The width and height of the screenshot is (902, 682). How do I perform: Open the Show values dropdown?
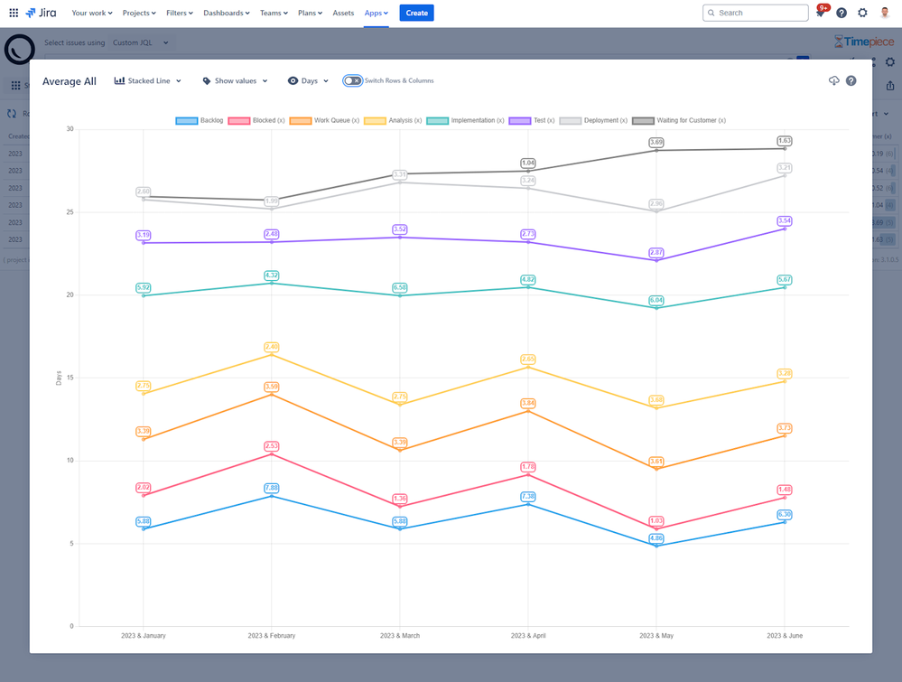click(x=236, y=80)
